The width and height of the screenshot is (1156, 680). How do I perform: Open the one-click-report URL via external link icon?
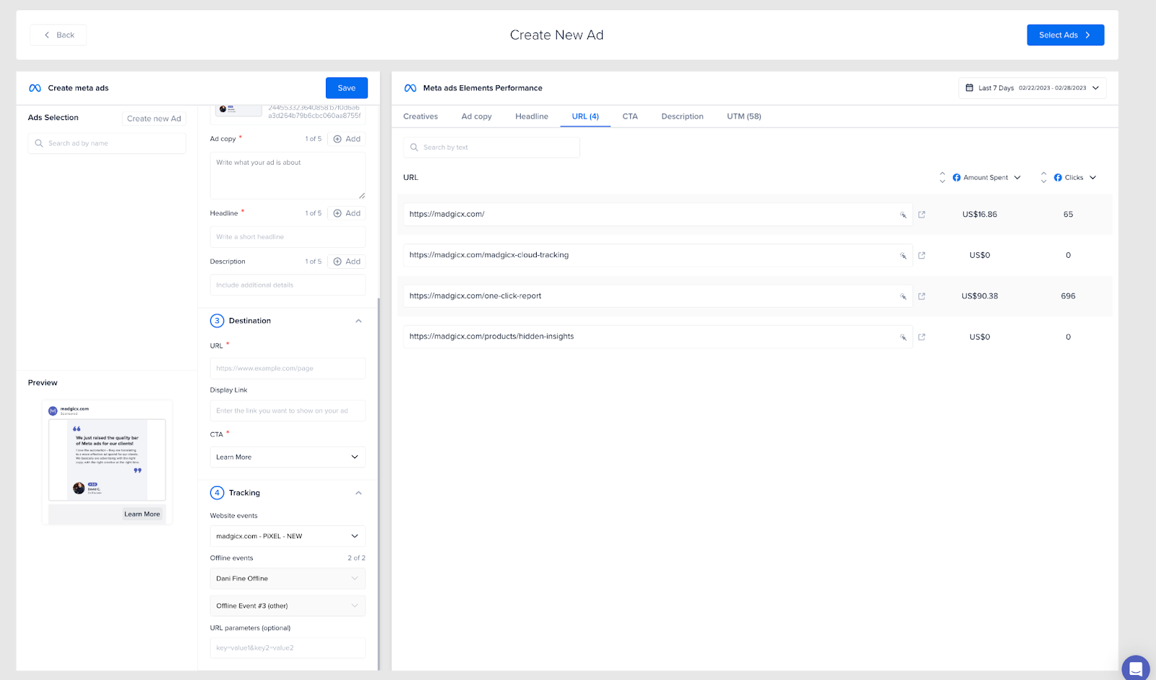point(921,296)
